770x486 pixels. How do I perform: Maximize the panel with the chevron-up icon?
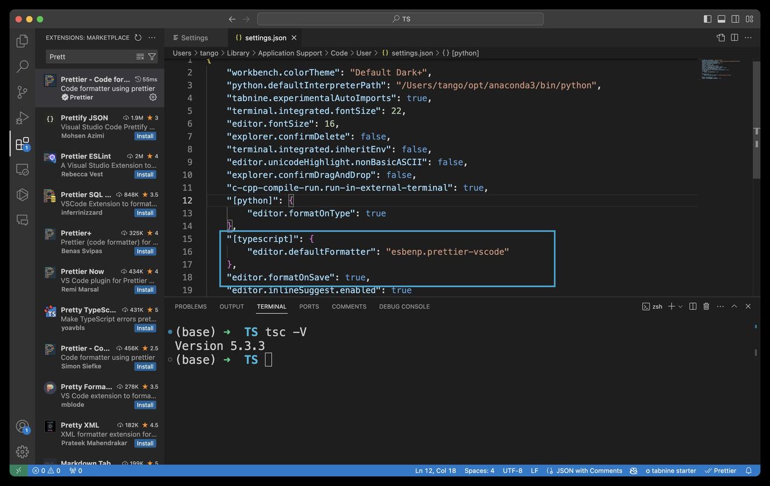tap(734, 306)
